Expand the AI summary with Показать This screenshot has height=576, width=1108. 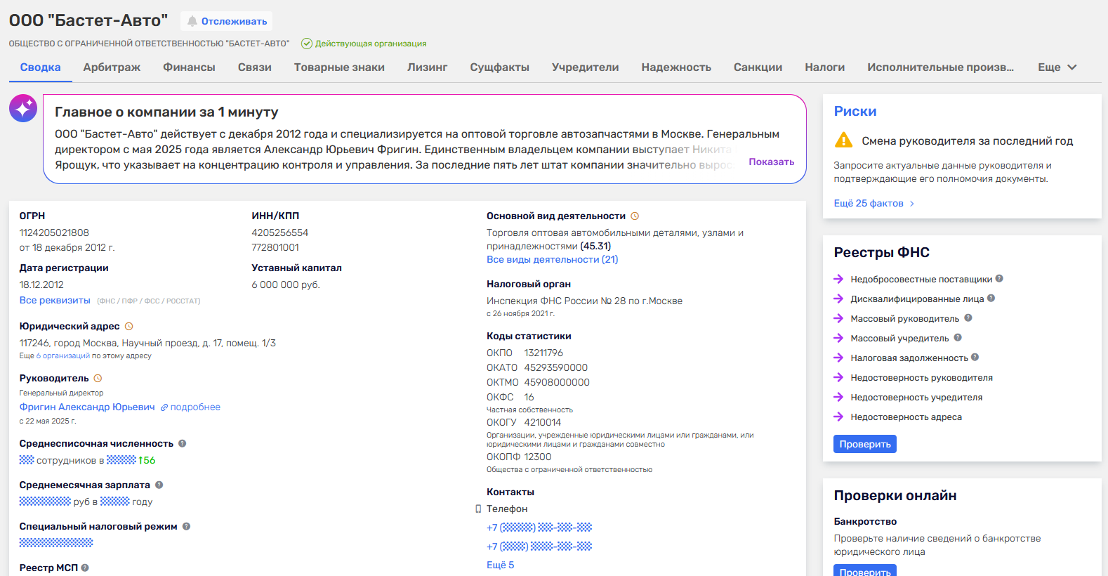[x=771, y=162]
